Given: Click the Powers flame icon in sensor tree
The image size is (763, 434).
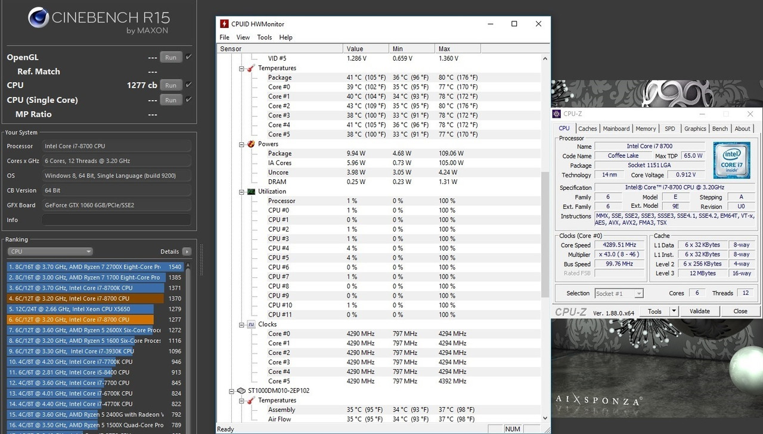Looking at the screenshot, I should 252,144.
